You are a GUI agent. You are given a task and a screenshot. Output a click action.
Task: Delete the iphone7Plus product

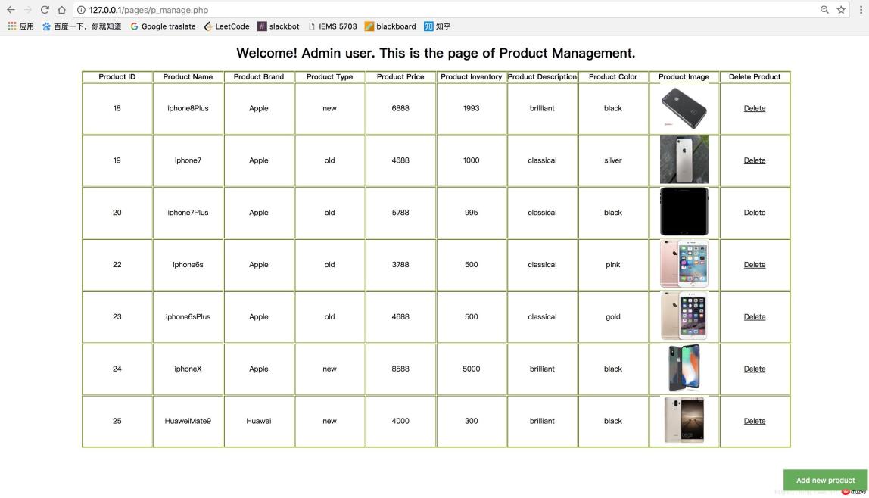point(754,213)
